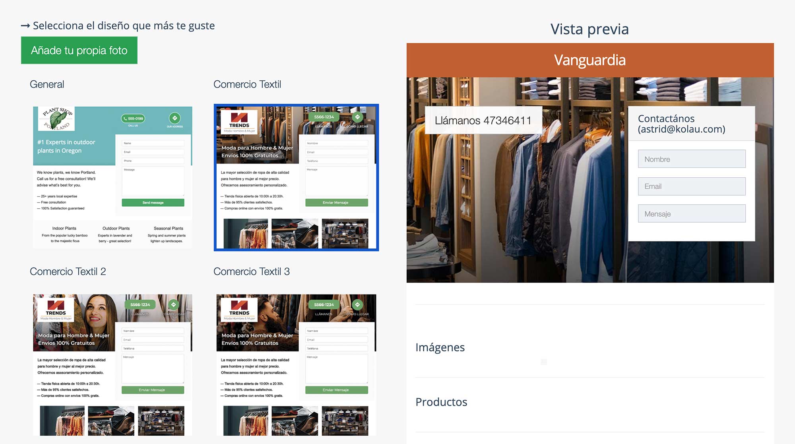Choose the Comercio Textil 2 design thumbnail

coord(112,365)
